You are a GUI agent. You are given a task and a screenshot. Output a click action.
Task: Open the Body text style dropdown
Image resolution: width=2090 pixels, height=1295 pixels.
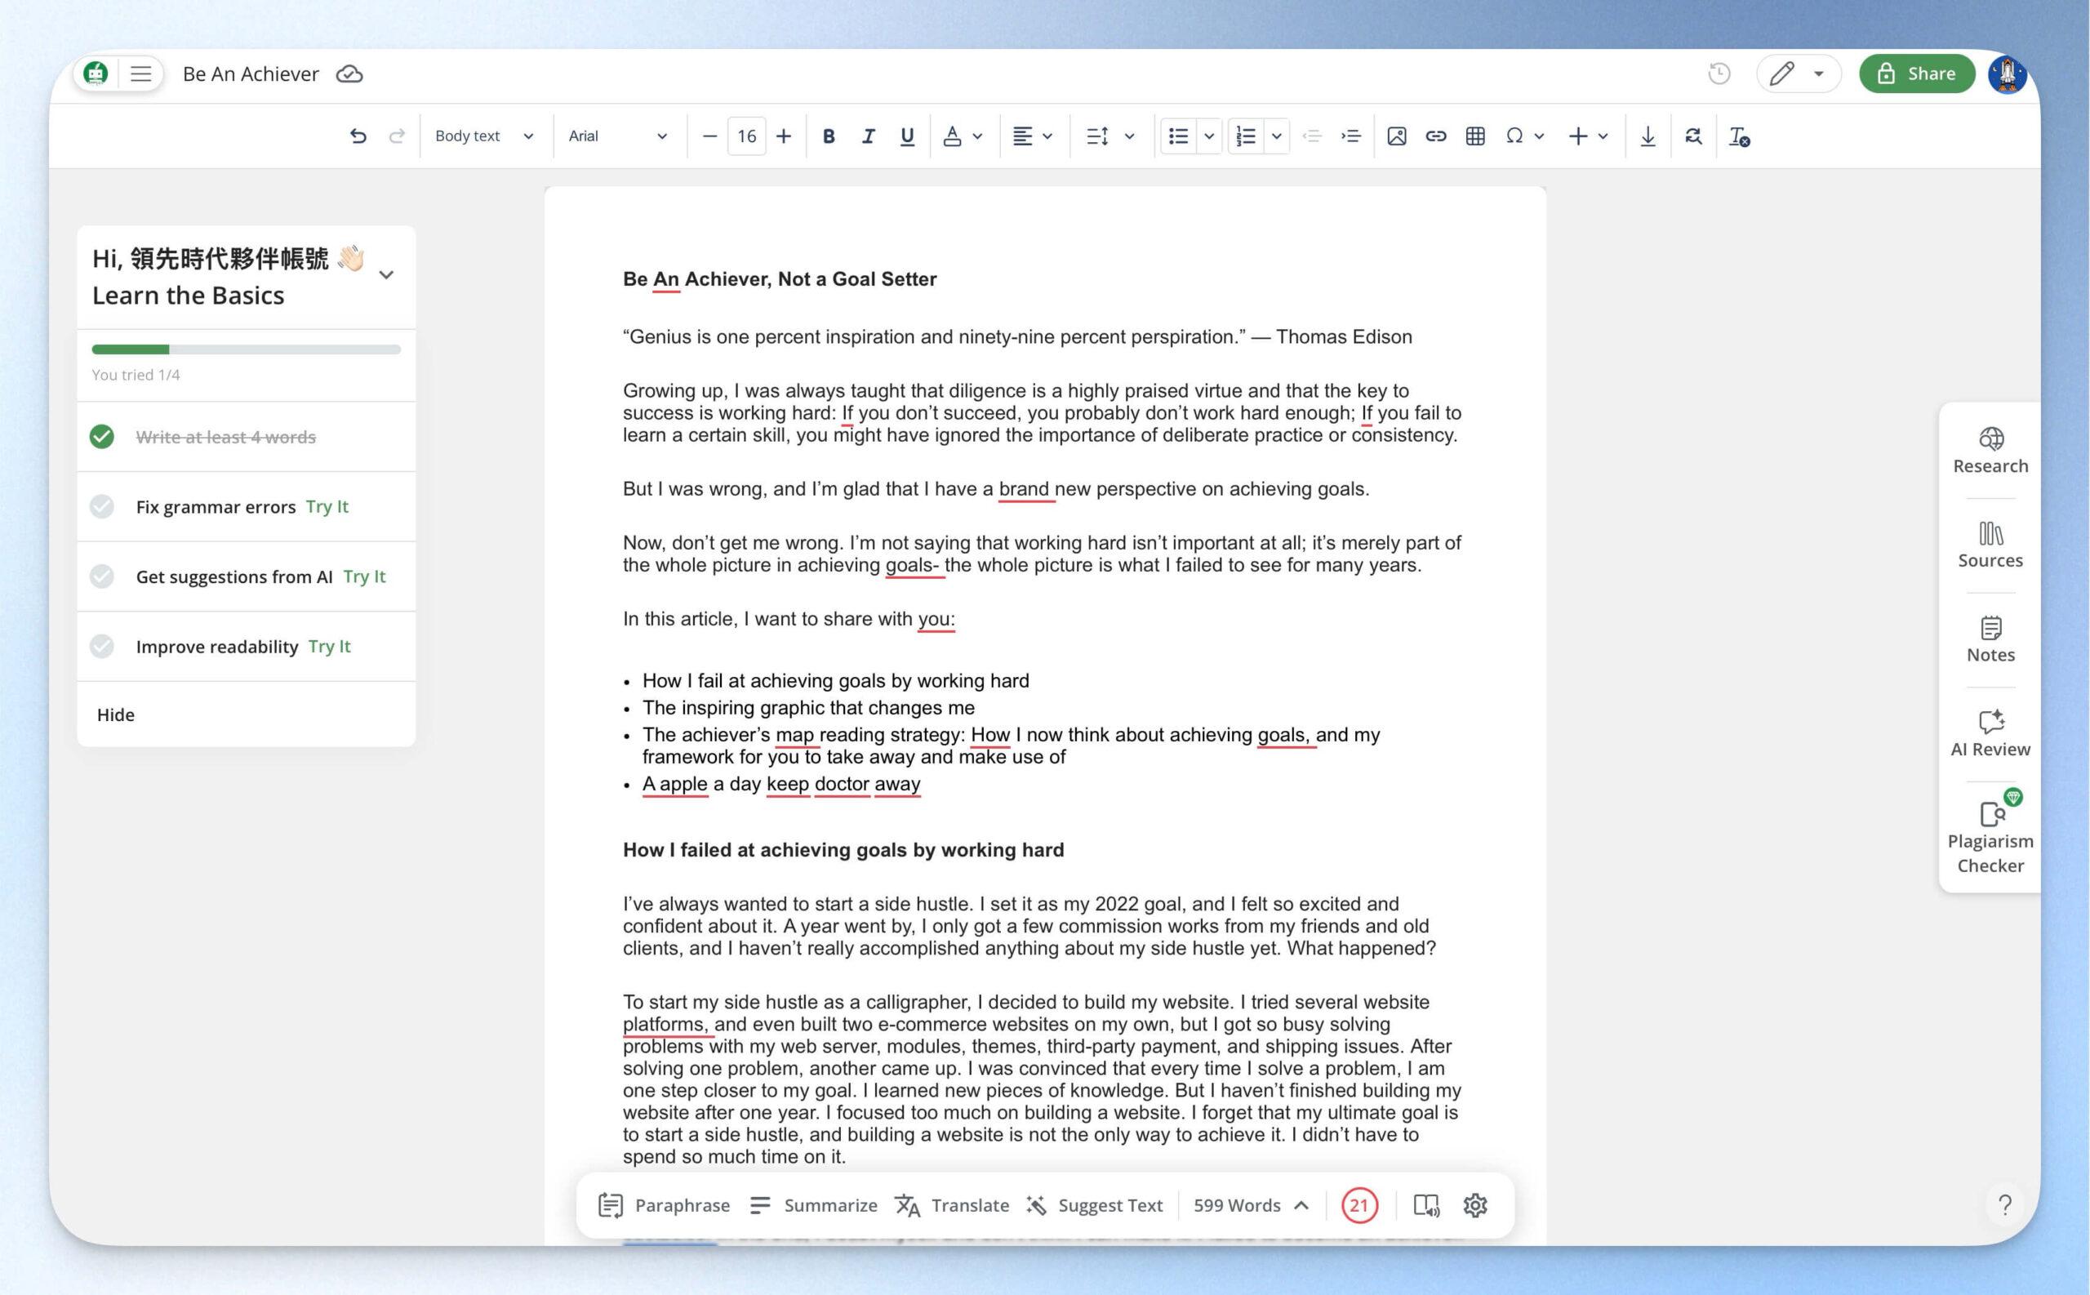point(484,136)
